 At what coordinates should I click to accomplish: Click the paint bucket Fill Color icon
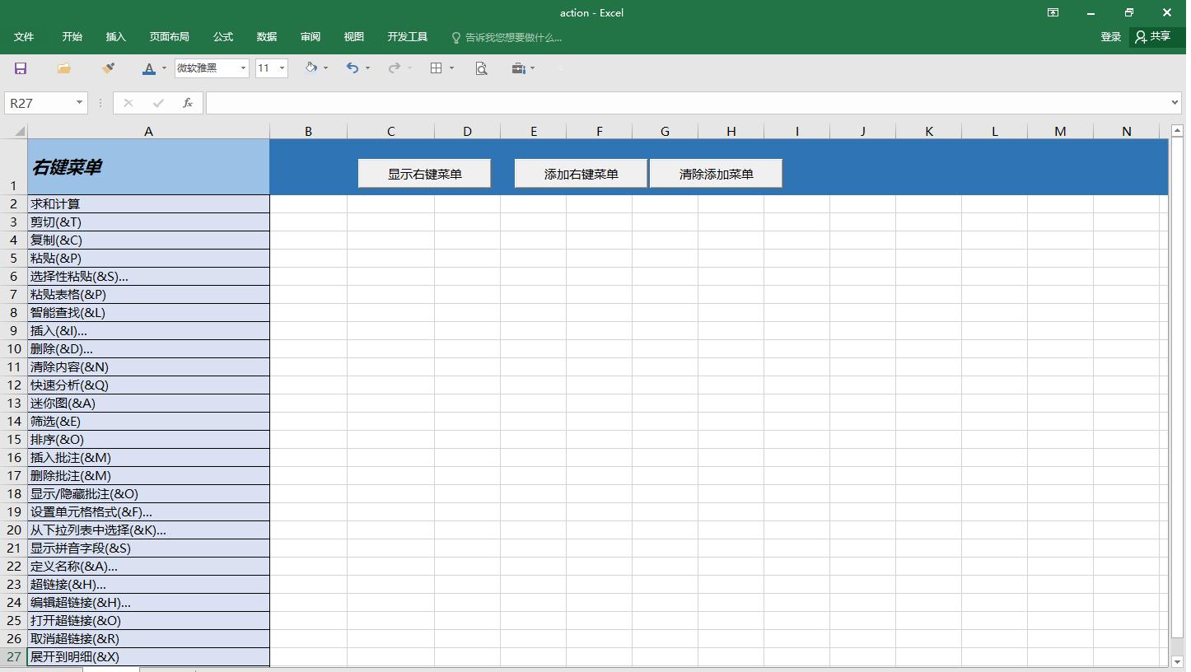click(x=311, y=68)
